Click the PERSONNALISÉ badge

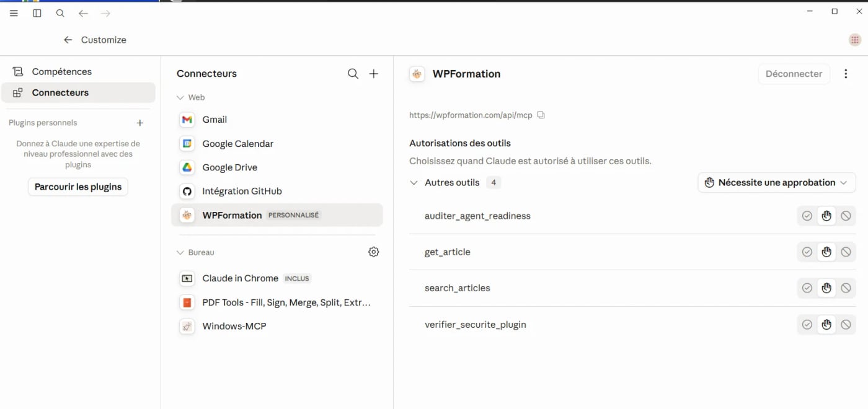click(293, 216)
